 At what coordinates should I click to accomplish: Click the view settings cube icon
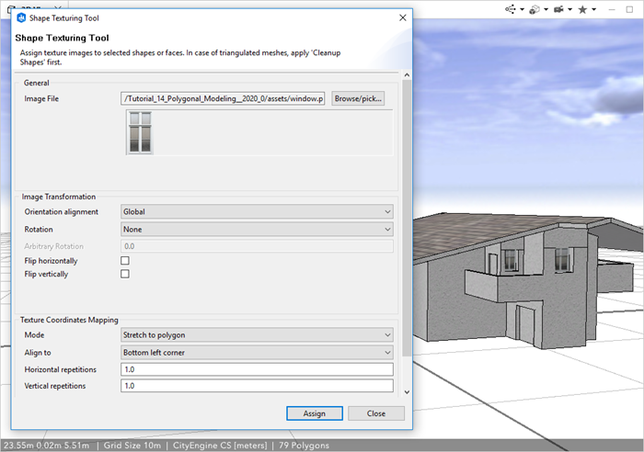(x=535, y=9)
